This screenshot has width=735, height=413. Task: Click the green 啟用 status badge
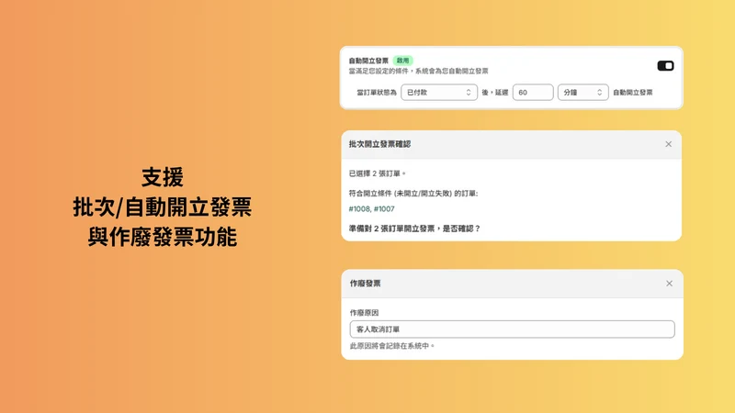click(x=402, y=61)
